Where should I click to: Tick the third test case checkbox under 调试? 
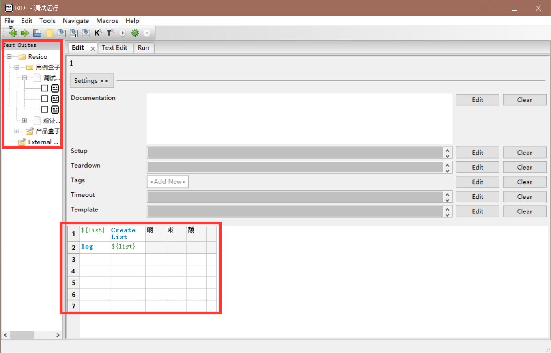pyautogui.click(x=45, y=110)
